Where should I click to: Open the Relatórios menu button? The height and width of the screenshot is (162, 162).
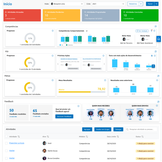tap(133, 4)
